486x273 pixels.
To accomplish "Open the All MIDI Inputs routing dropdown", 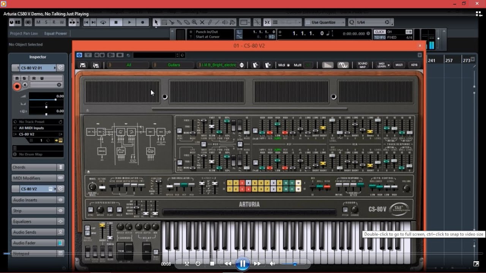I will [37, 128].
